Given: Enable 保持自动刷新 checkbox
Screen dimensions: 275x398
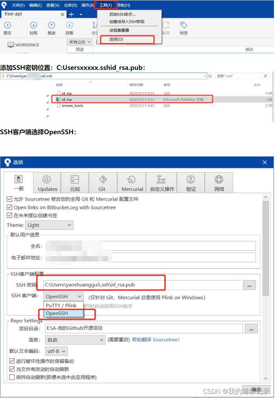Looking at the screenshot, I should pos(12,377).
